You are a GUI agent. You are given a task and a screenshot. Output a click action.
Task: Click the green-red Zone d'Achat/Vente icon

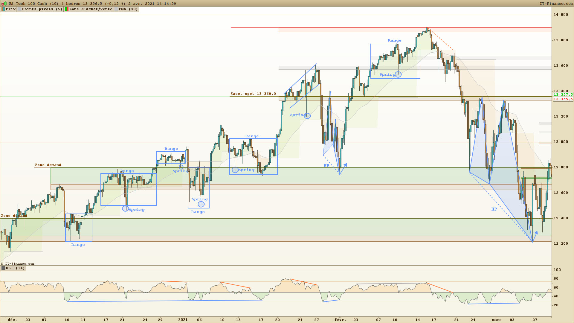click(67, 9)
